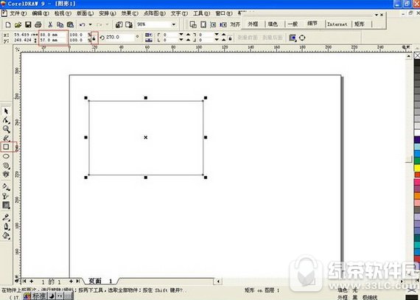Copy the selected object
This screenshot has width=420, height=300.
tap(60, 24)
